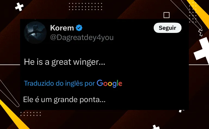The height and width of the screenshot is (129, 209).
Task: Click the colorful Google logo
Action: [109, 84]
